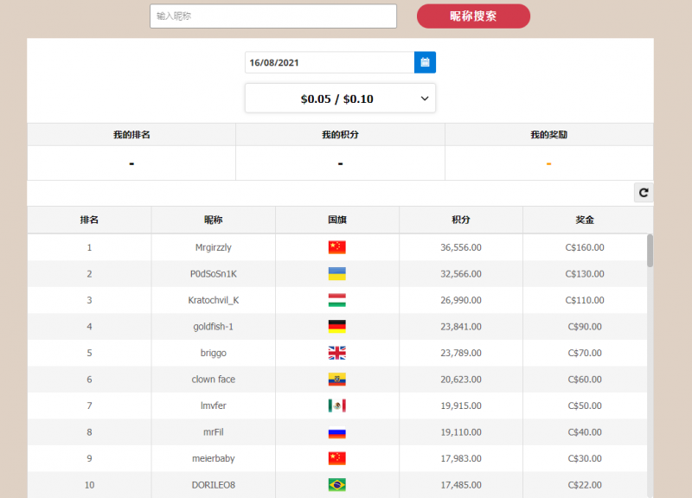Click Hungary flag in Kratochvil_K row

[x=336, y=300]
